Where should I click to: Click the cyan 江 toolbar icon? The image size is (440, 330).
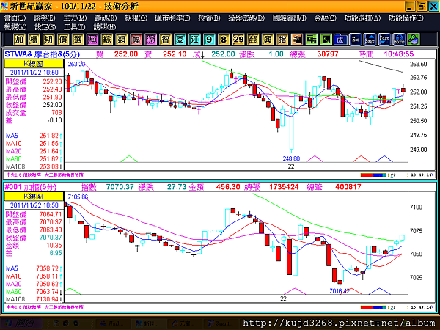point(194,40)
